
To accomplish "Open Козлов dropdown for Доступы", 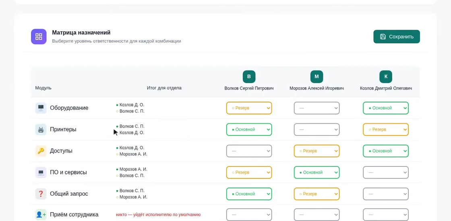I will click(386, 151).
